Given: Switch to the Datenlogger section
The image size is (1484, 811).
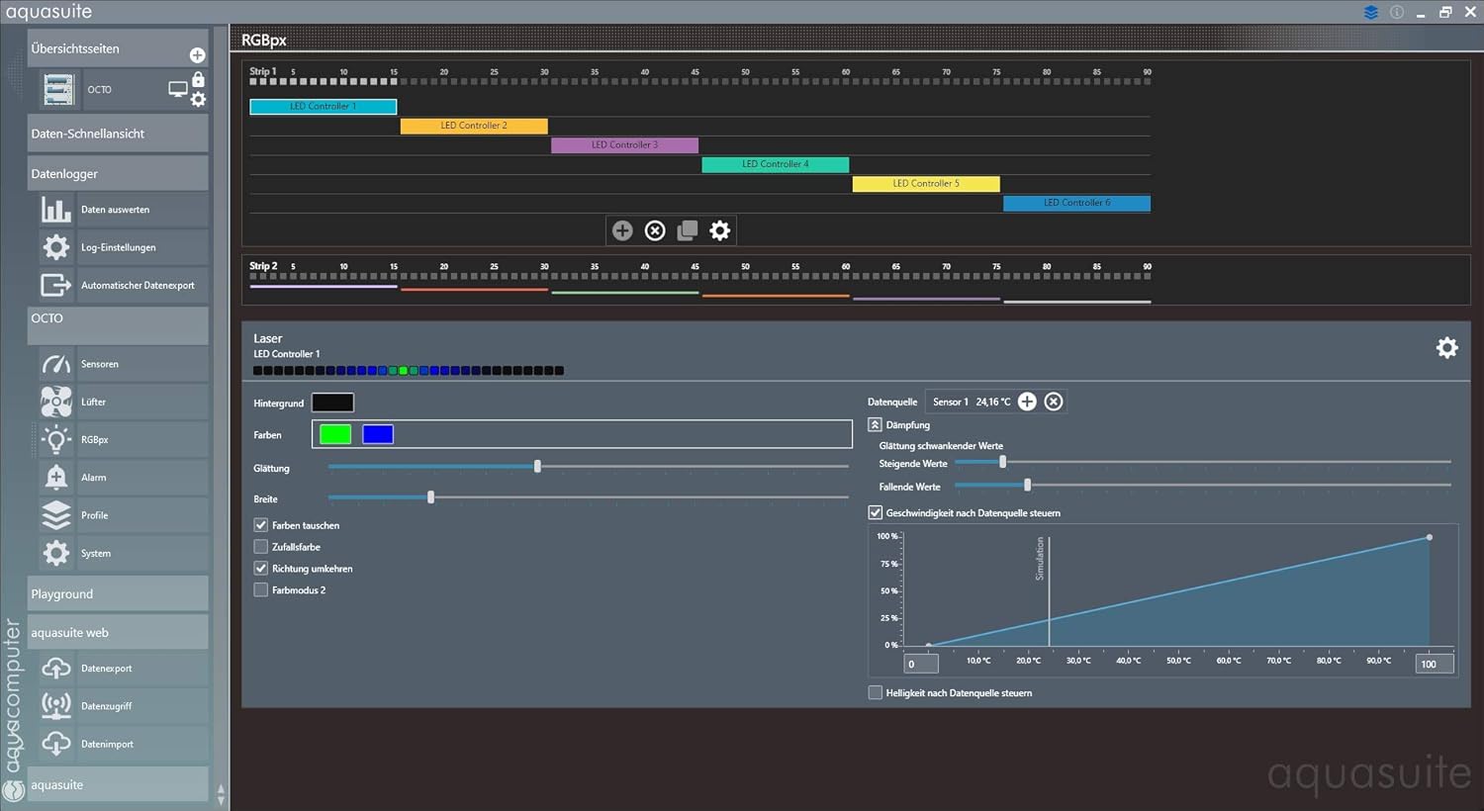Looking at the screenshot, I should pos(117,173).
